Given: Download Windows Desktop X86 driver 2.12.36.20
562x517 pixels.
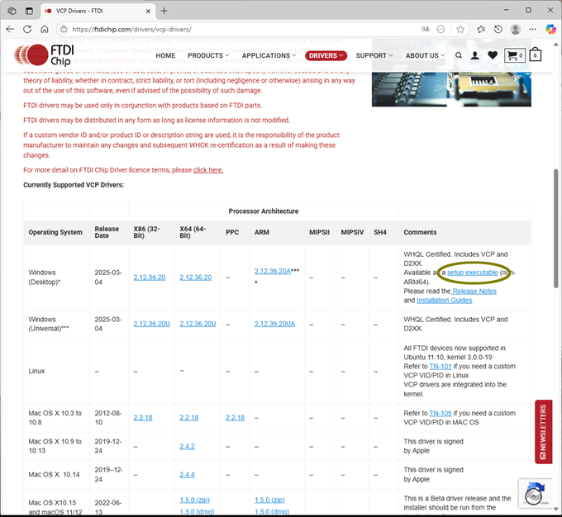Looking at the screenshot, I should pyautogui.click(x=150, y=277).
